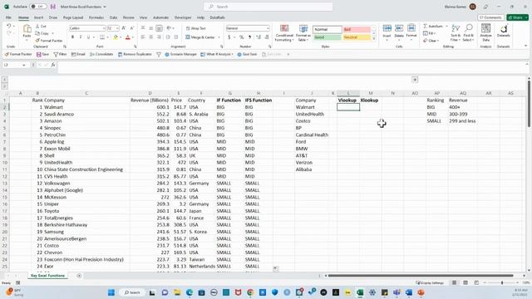Click Decrease Font Size icon
The image size is (532, 299).
(x=131, y=28)
